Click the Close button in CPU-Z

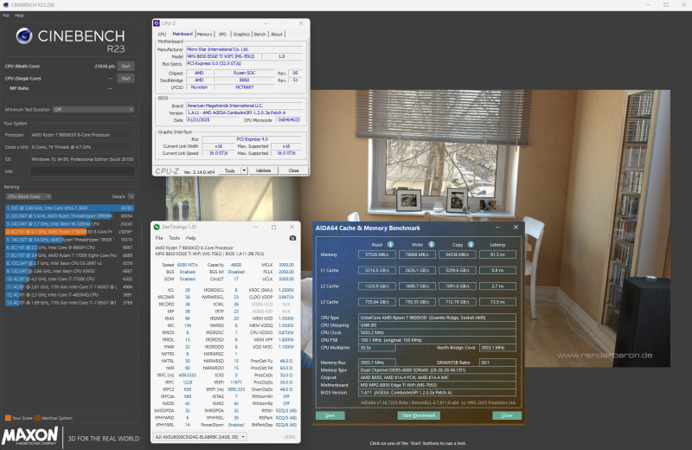[293, 170]
